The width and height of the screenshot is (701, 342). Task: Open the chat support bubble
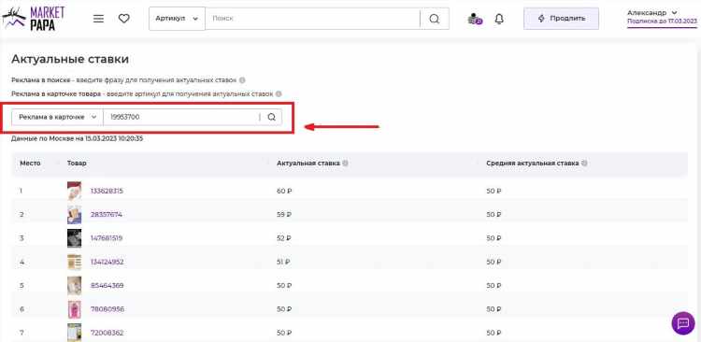[x=683, y=322]
